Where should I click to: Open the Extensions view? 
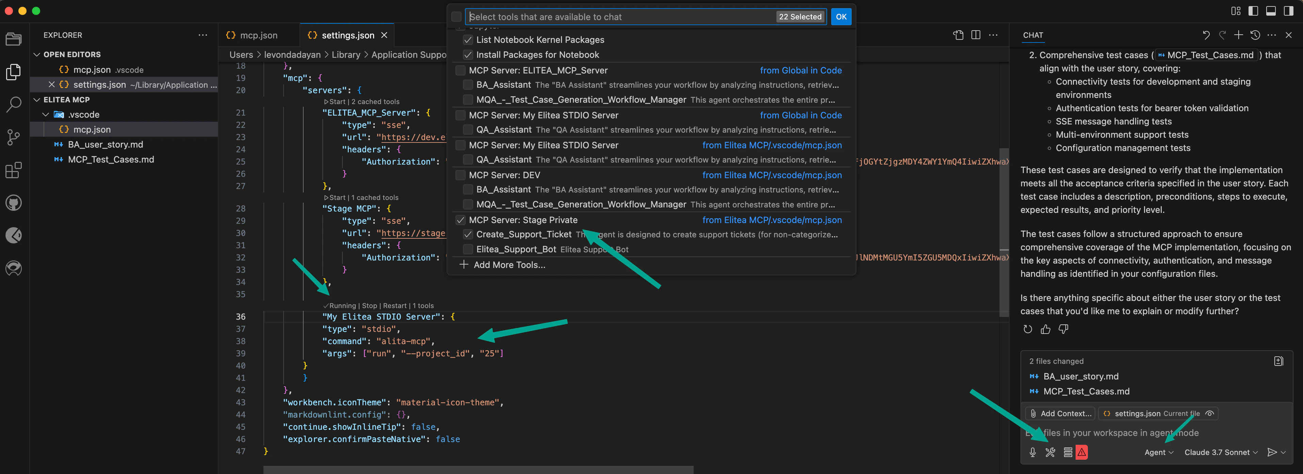coord(13,170)
